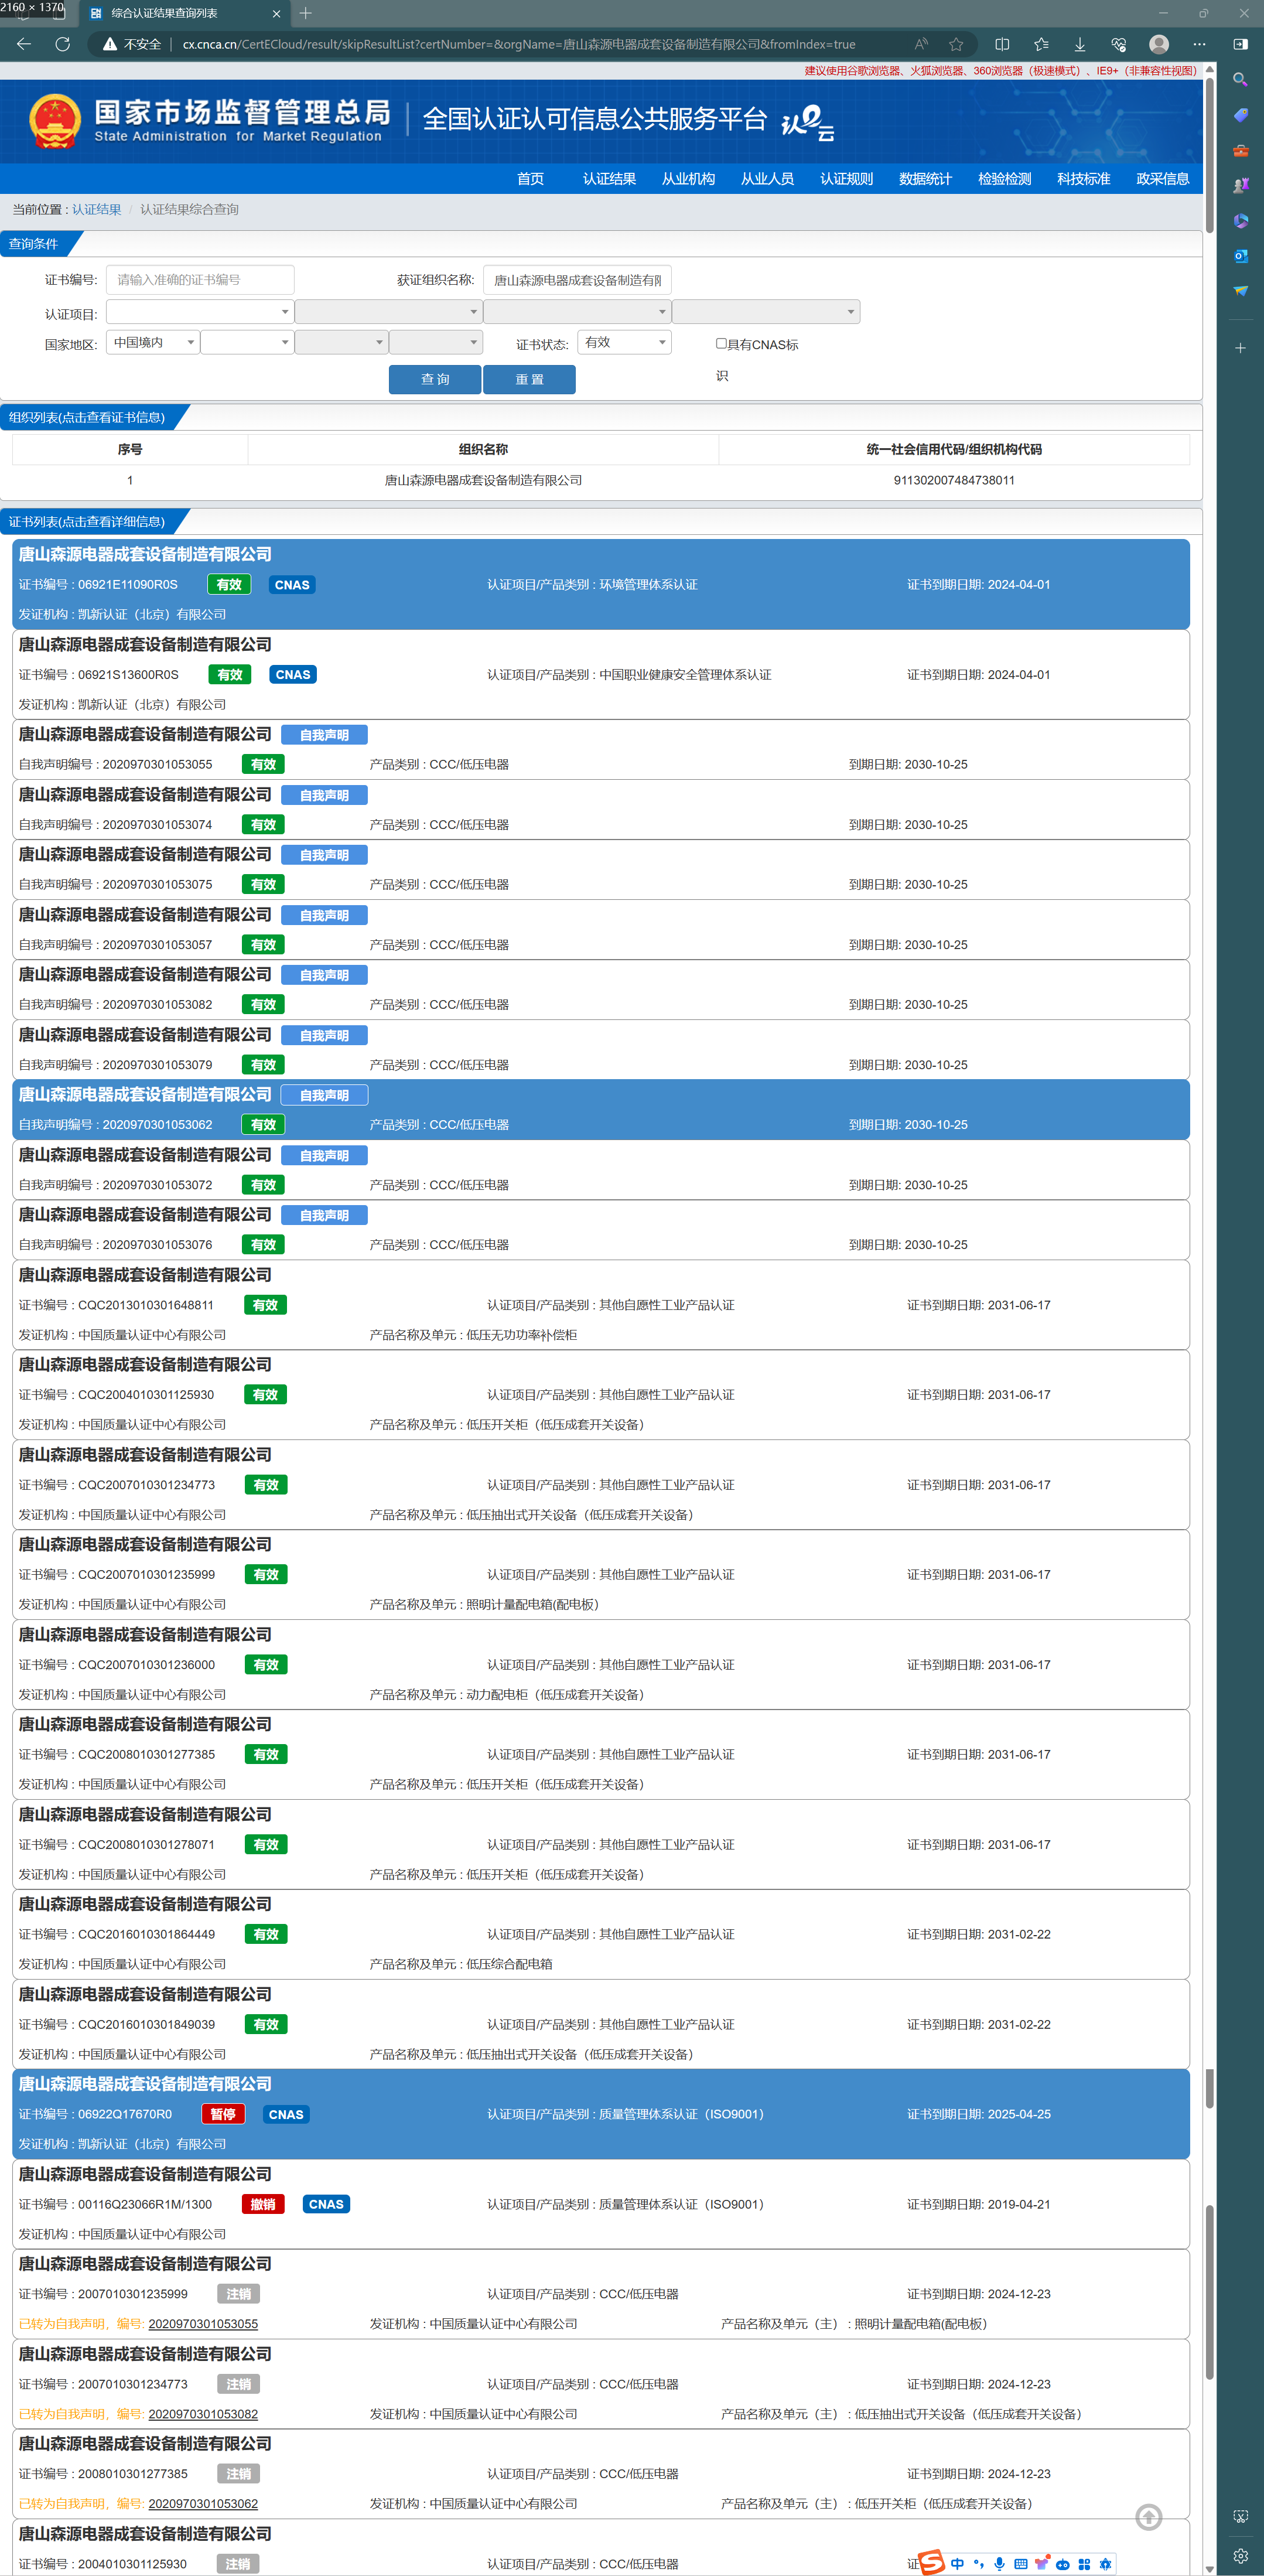
Task: Open new browser tab plus button
Action: click(306, 13)
